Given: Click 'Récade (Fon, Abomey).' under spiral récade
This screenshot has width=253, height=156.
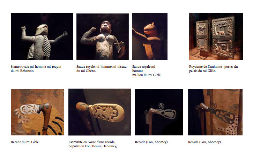Looking at the screenshot, I should coord(152,142).
